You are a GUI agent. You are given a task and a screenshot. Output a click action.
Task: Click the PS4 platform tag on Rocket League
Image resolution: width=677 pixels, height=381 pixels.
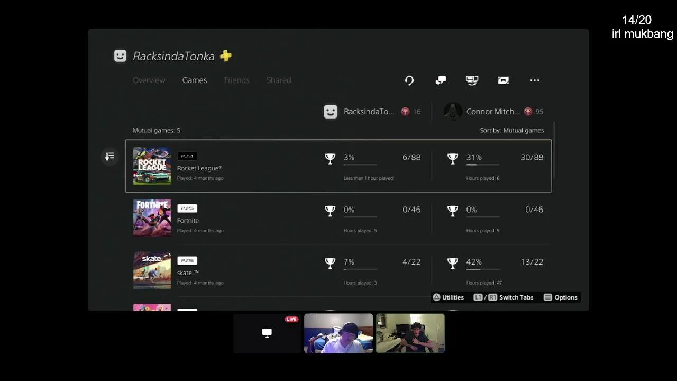click(187, 156)
